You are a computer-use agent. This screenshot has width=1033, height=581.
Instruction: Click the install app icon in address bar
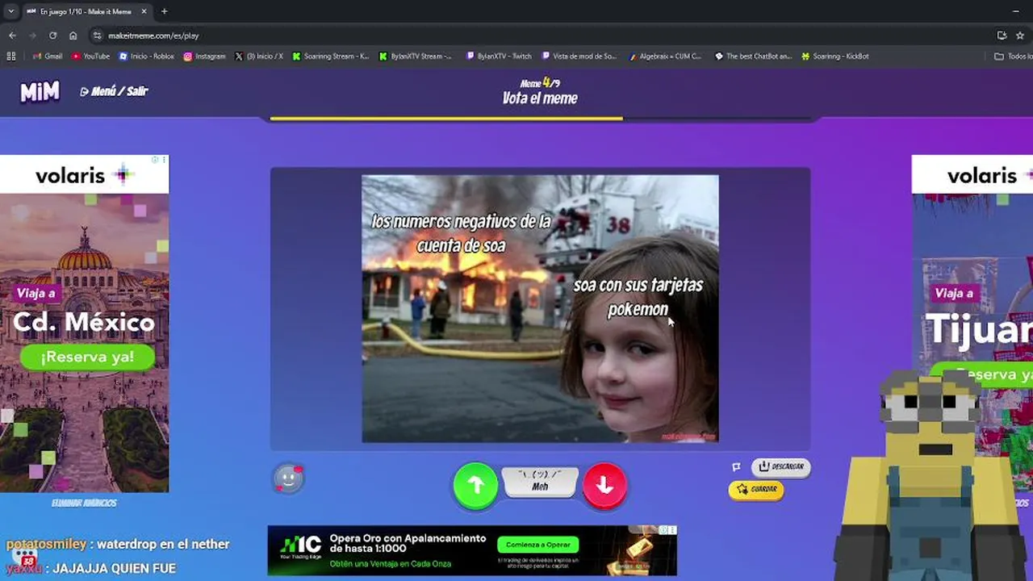[x=1002, y=36]
